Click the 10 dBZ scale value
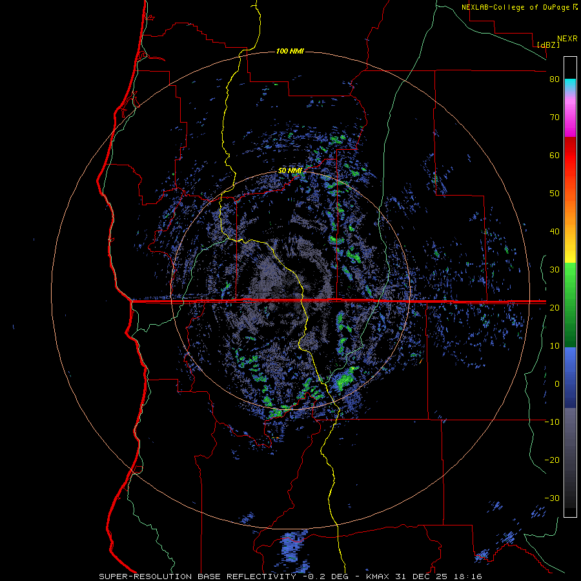 [555, 346]
